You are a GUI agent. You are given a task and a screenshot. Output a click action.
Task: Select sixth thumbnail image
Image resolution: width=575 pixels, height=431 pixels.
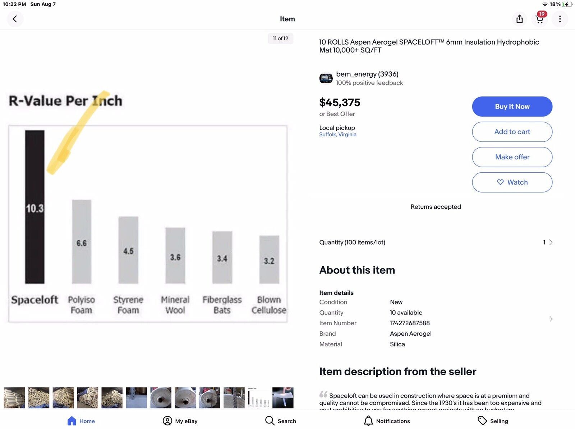tap(137, 398)
